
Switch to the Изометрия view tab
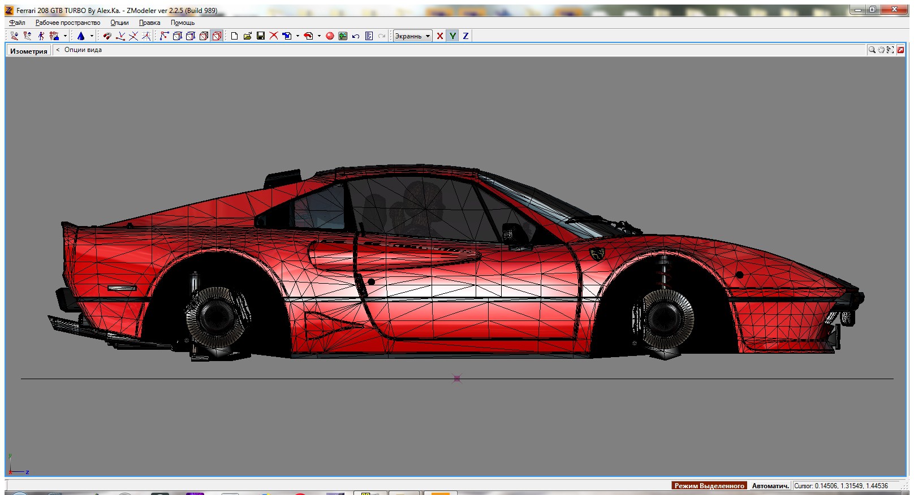(29, 51)
